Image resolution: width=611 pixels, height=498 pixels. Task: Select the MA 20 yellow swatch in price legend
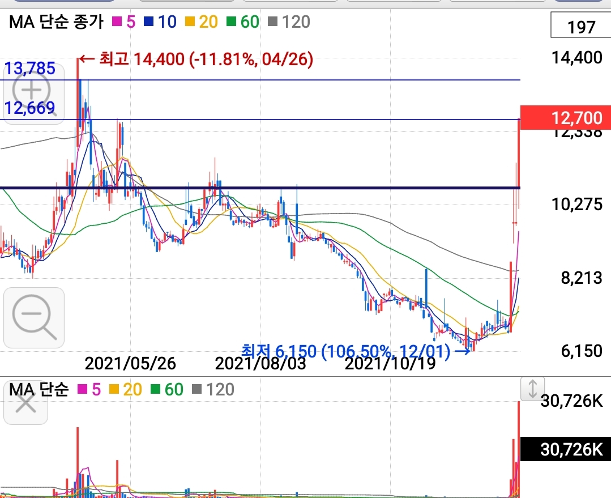[190, 22]
